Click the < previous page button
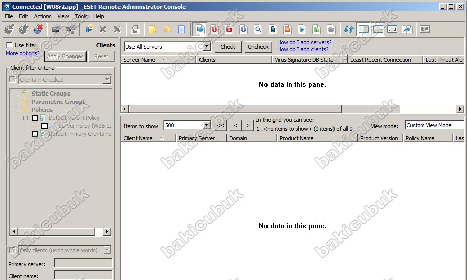 tap(236, 125)
